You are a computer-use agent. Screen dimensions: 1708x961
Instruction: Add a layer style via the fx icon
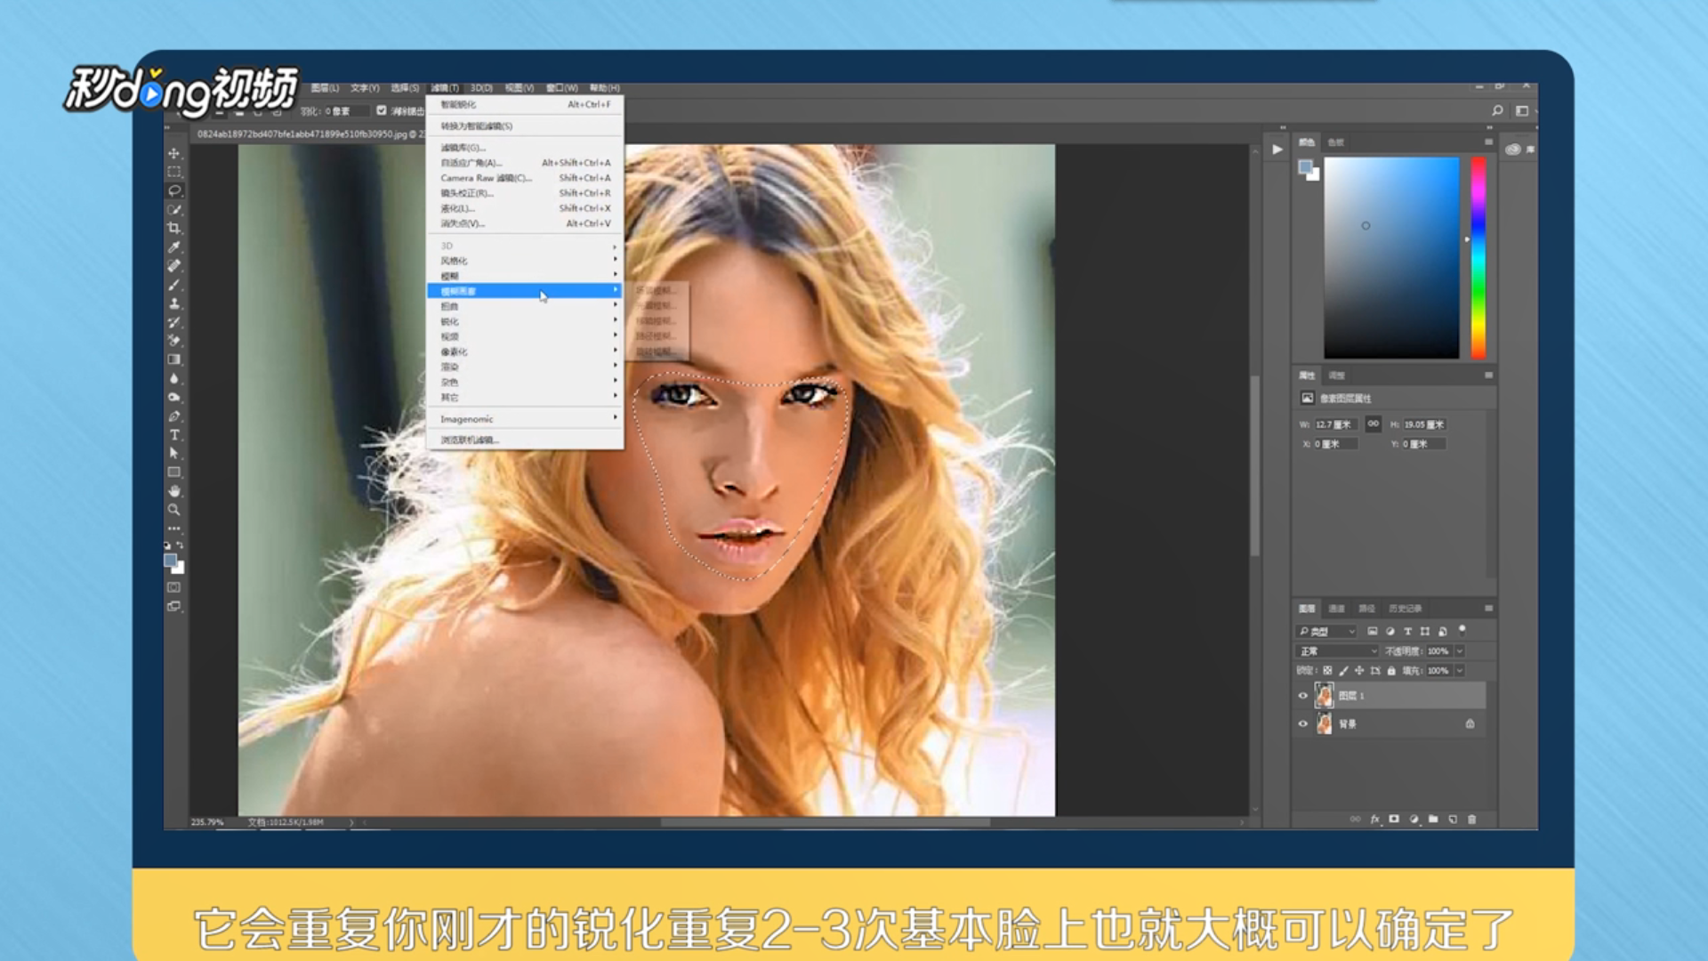1374,820
